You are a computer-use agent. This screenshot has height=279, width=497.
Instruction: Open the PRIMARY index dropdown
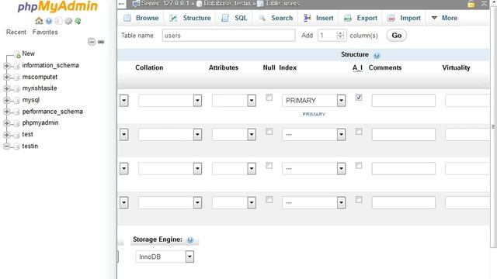coord(314,101)
